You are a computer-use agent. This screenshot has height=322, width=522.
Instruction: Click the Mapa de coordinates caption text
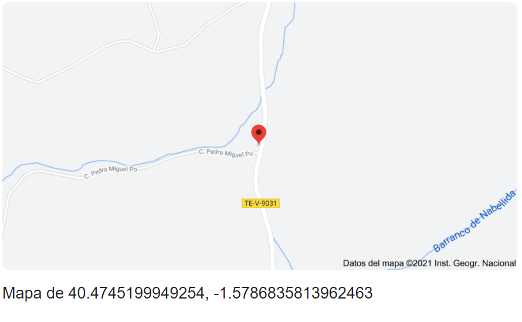pyautogui.click(x=188, y=293)
